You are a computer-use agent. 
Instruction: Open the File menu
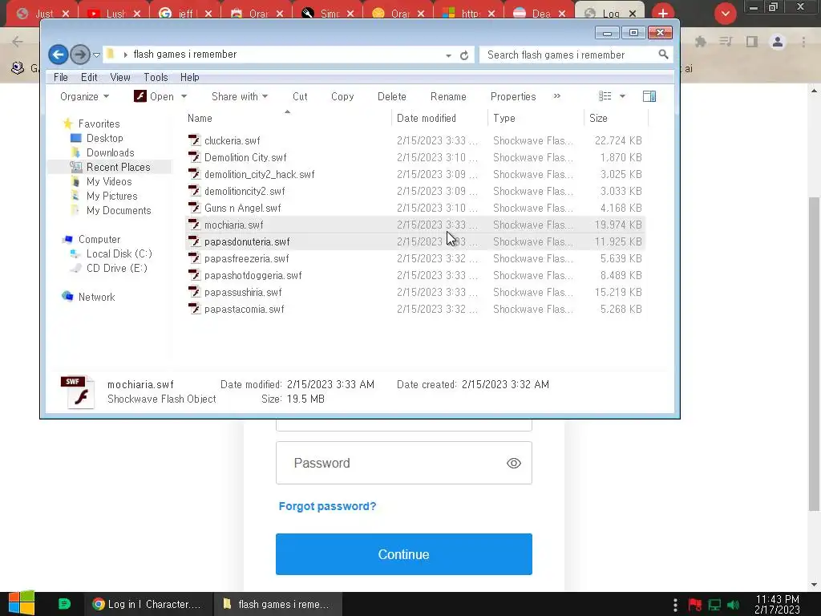[x=61, y=78]
